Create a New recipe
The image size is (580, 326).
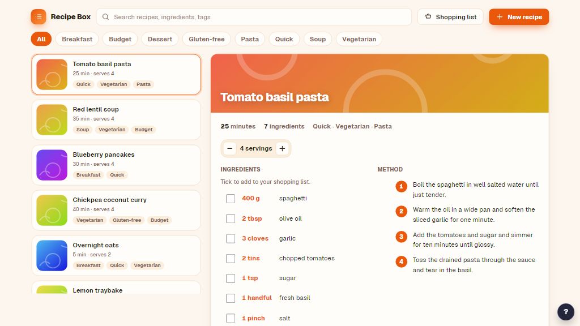pyautogui.click(x=519, y=17)
